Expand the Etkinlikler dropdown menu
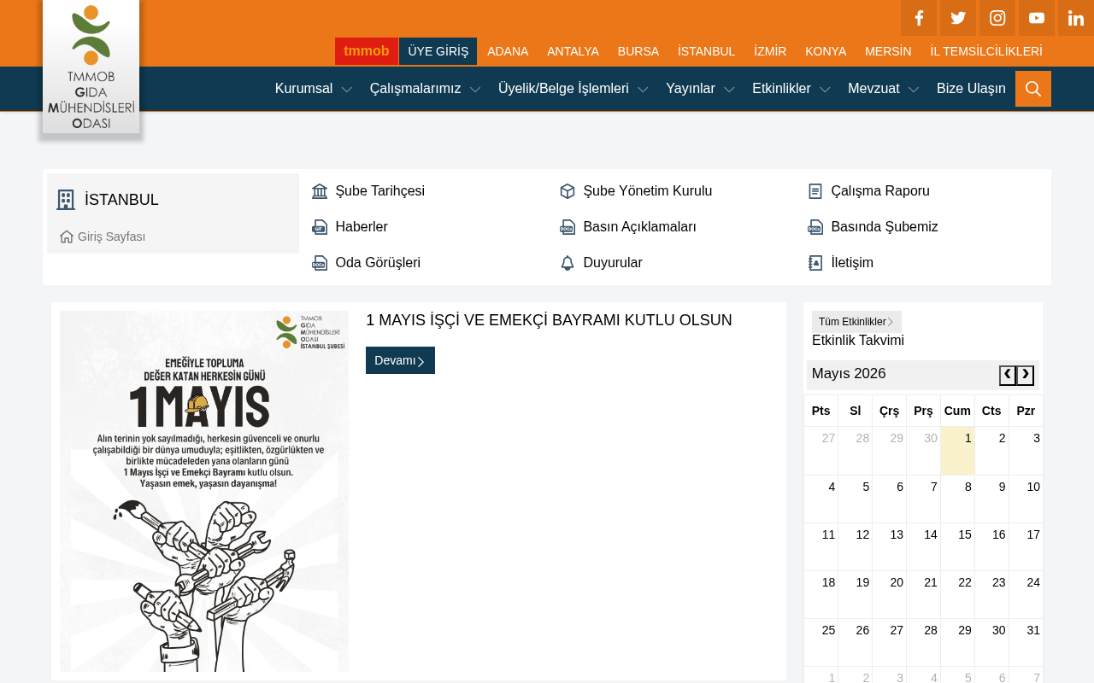This screenshot has height=683, width=1094. (791, 89)
